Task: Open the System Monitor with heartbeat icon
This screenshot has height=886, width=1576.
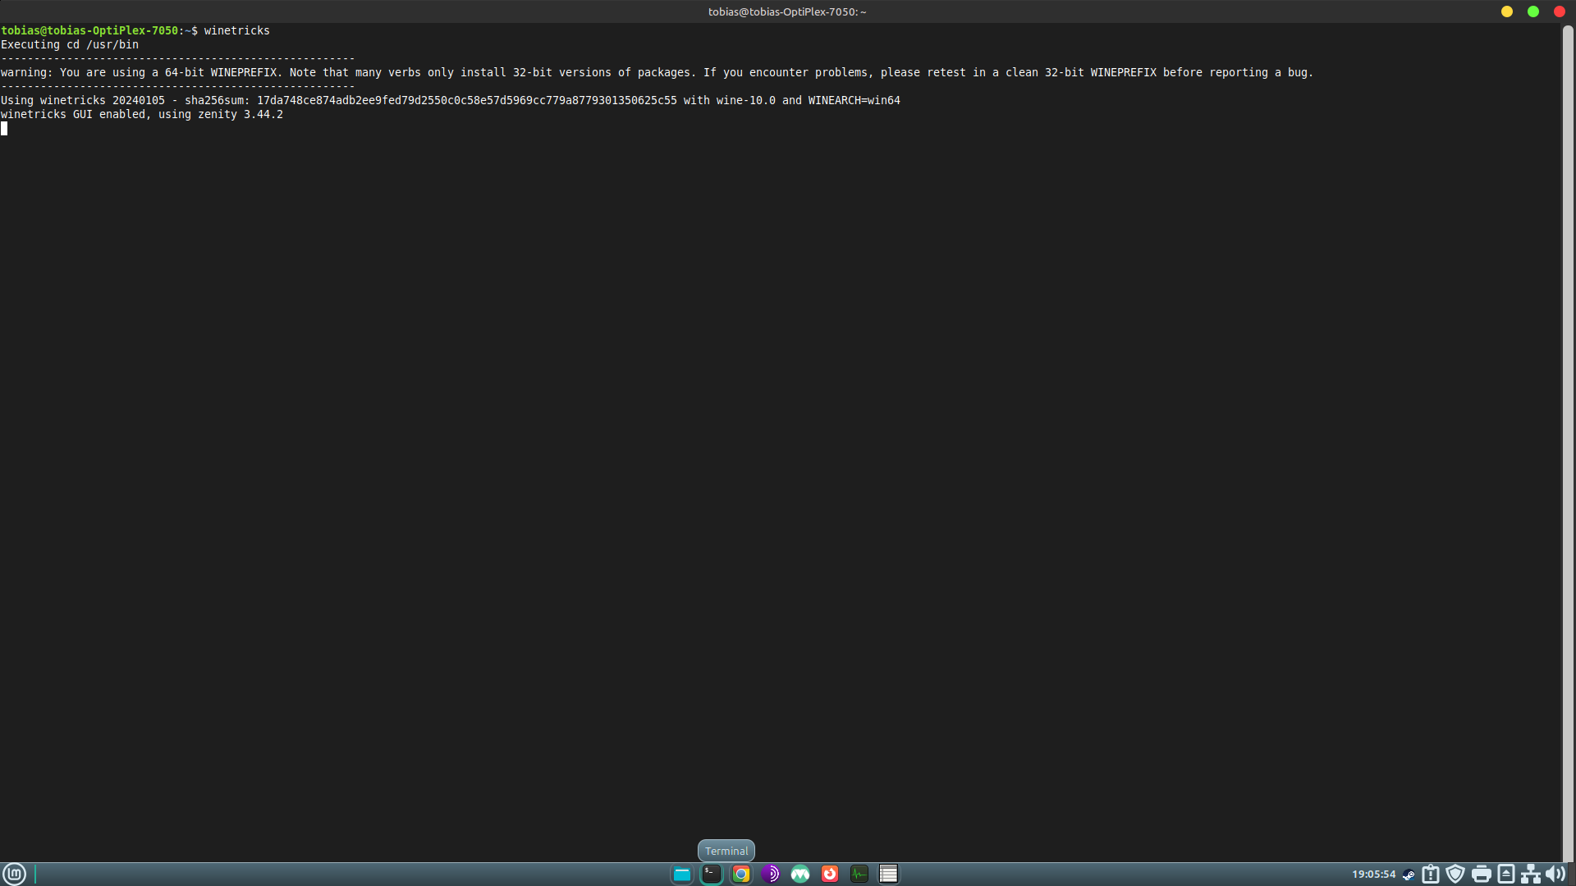Action: point(859,874)
